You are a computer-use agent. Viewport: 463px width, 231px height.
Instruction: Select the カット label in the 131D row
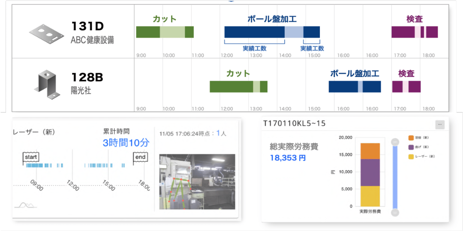point(165,19)
